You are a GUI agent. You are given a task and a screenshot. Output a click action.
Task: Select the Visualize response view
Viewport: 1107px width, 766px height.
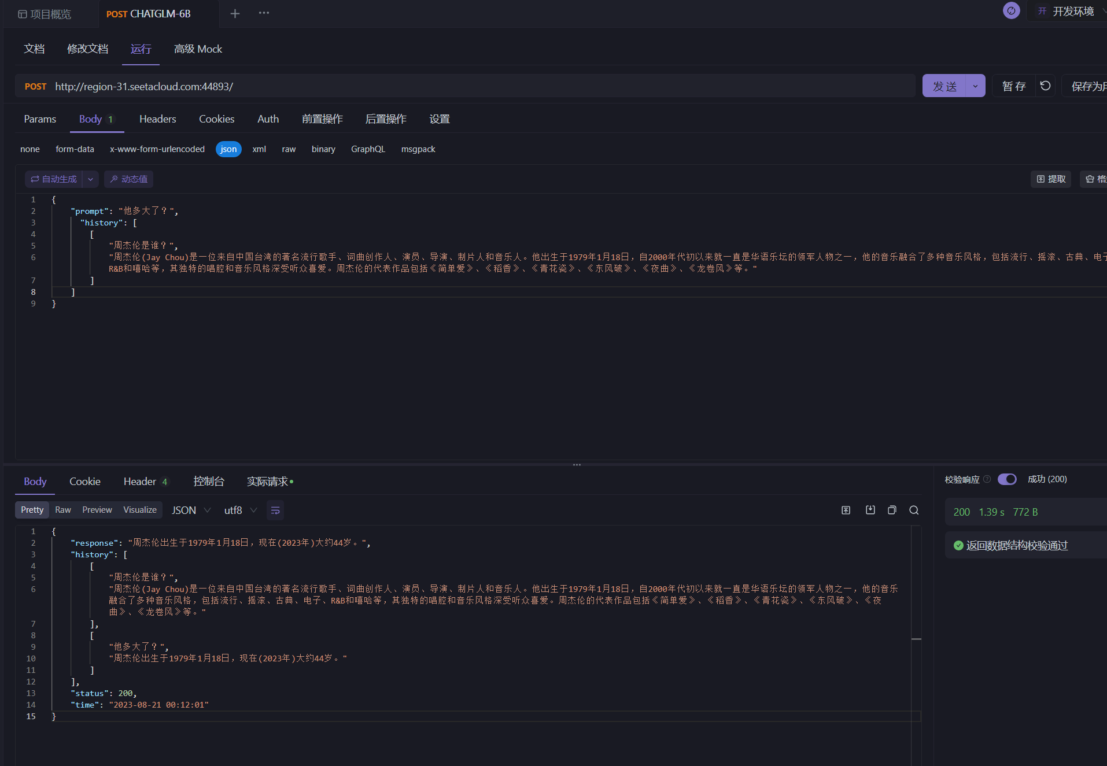(x=140, y=510)
